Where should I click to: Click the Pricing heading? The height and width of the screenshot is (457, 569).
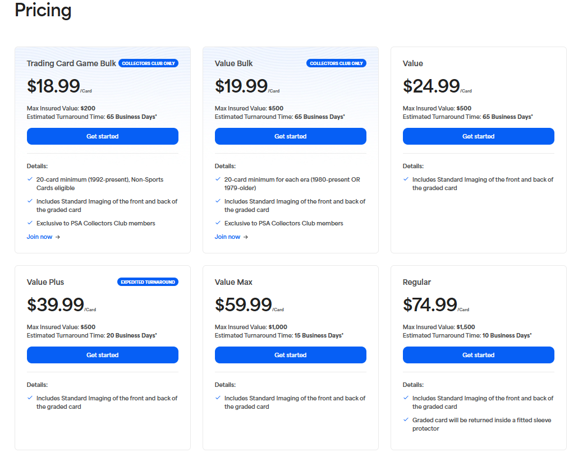[43, 10]
